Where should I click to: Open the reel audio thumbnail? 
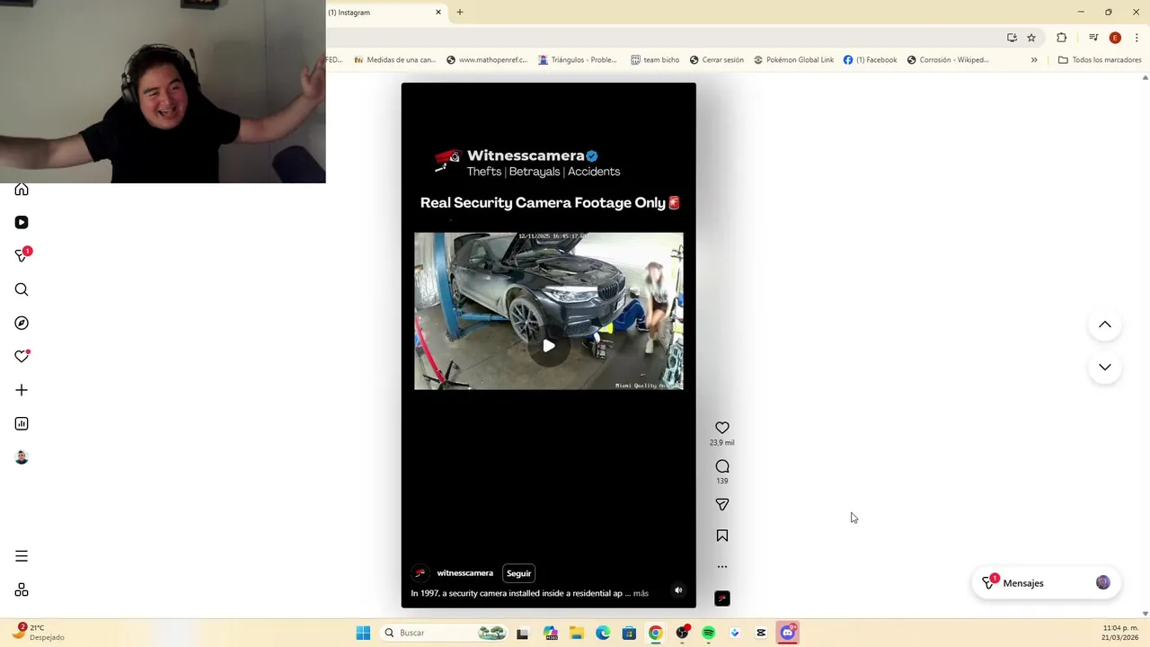722,598
